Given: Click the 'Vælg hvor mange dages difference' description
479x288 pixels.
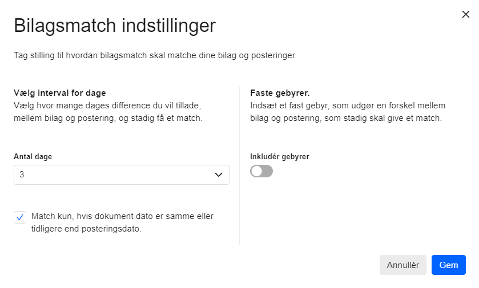Looking at the screenshot, I should pos(108,112).
